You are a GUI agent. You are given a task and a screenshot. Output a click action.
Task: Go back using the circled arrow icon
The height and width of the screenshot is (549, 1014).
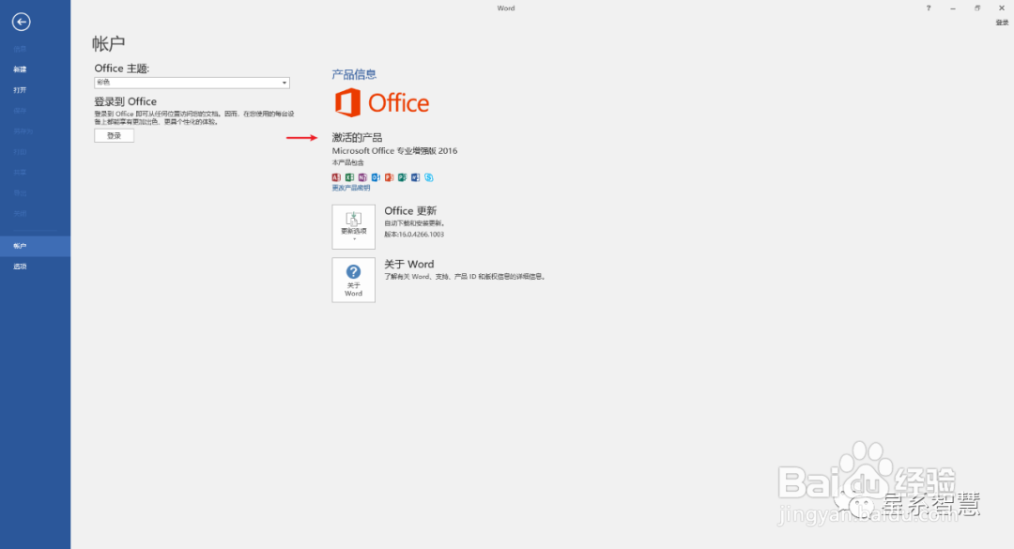coord(21,22)
